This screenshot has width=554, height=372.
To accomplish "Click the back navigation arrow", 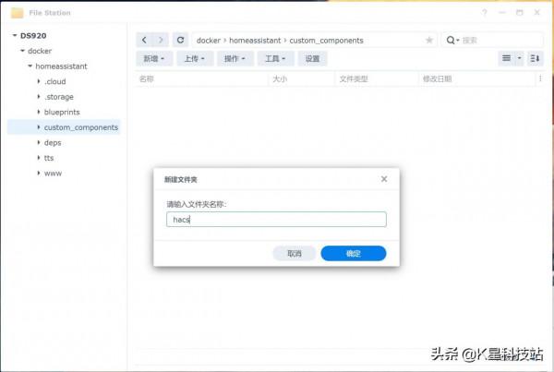I will pos(144,40).
